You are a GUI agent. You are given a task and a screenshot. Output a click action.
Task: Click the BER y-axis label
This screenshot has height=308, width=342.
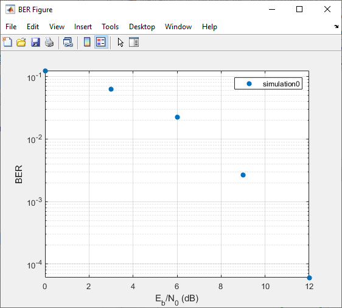pyautogui.click(x=19, y=174)
